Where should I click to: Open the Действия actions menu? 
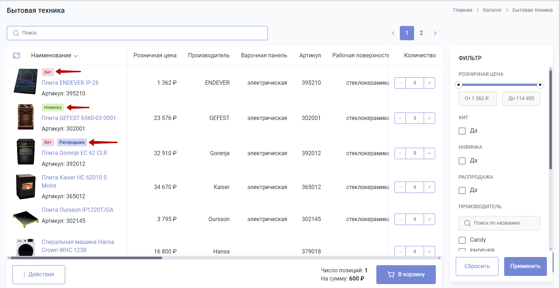tap(39, 274)
